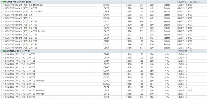The height and width of the screenshot is (99, 207).
Task: Click the icon on the Sharan 2.0 TDI CUWA row
Action: [x=4, y=84]
